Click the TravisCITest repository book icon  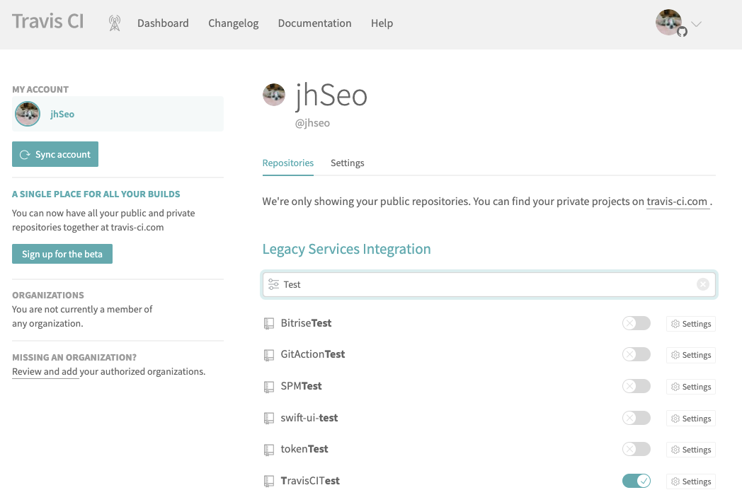269,481
